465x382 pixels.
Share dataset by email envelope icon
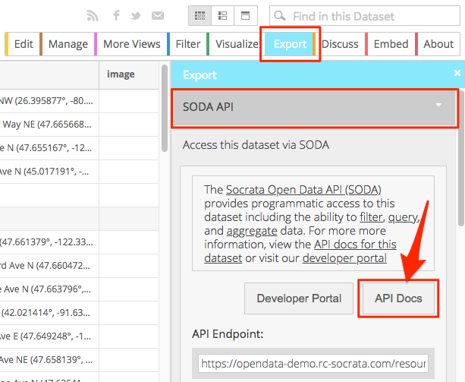tap(158, 15)
